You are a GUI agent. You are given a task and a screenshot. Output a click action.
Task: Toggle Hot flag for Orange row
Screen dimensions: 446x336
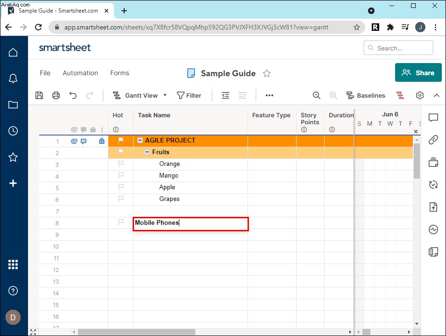click(121, 163)
